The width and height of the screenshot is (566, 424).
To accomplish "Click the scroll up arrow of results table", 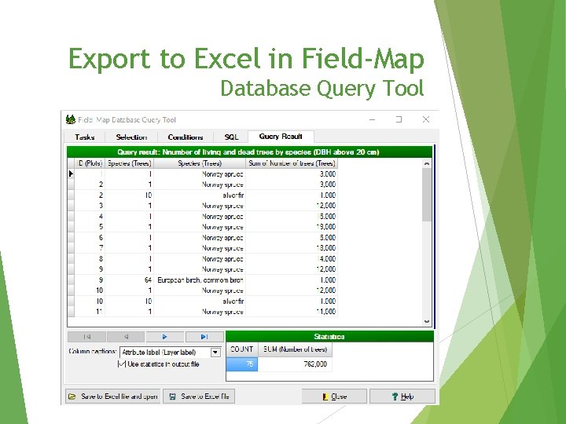I will click(427, 163).
